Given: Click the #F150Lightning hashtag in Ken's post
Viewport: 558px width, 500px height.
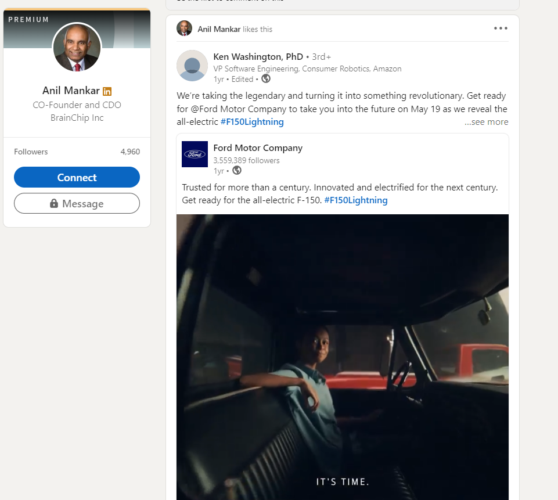Looking at the screenshot, I should (252, 122).
